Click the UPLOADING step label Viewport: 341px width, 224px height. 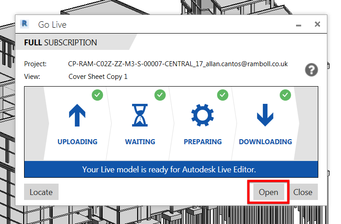pyautogui.click(x=78, y=141)
